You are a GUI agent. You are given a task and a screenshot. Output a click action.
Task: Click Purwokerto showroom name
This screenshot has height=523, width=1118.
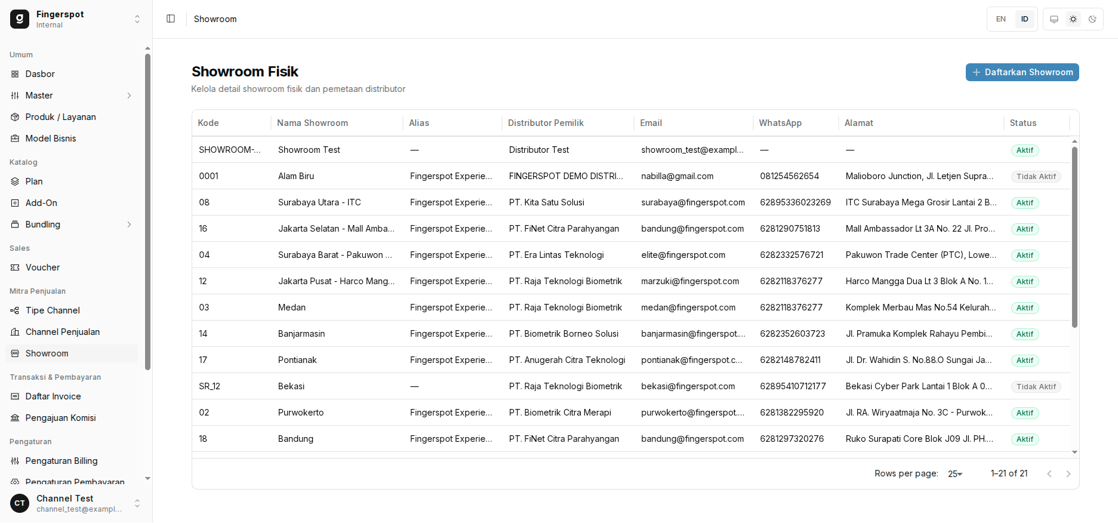tap(301, 413)
